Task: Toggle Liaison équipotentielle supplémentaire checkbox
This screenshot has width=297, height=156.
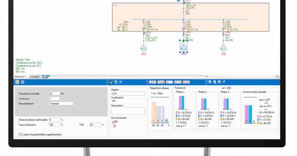Action: [20, 134]
